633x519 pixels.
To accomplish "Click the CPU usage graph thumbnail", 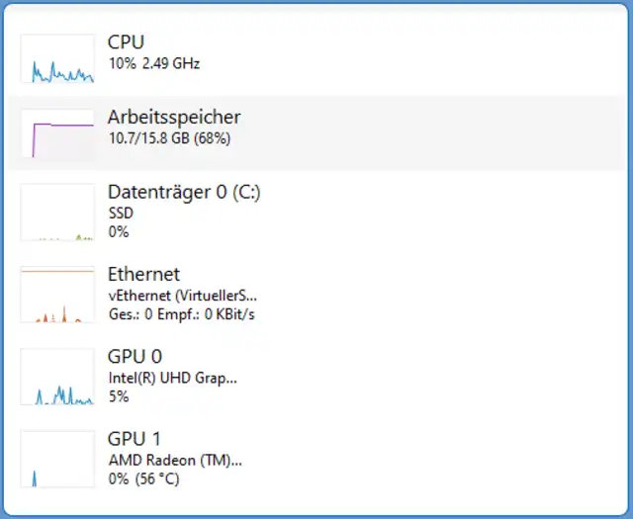I will [57, 58].
